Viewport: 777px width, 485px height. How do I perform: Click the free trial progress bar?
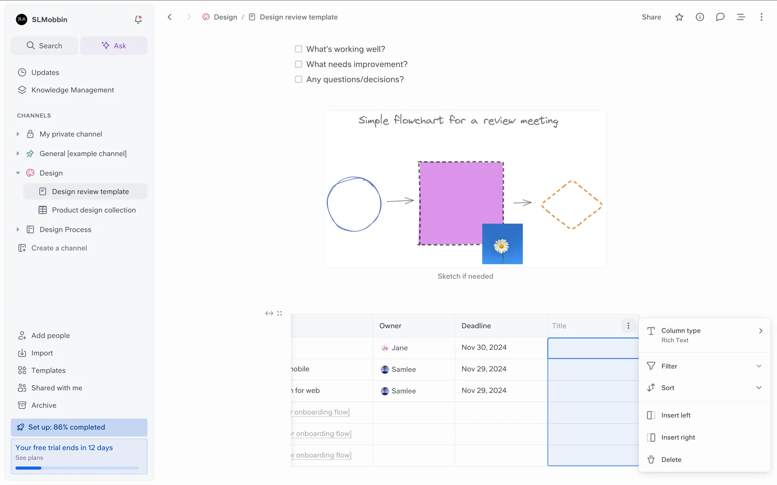[x=77, y=468]
